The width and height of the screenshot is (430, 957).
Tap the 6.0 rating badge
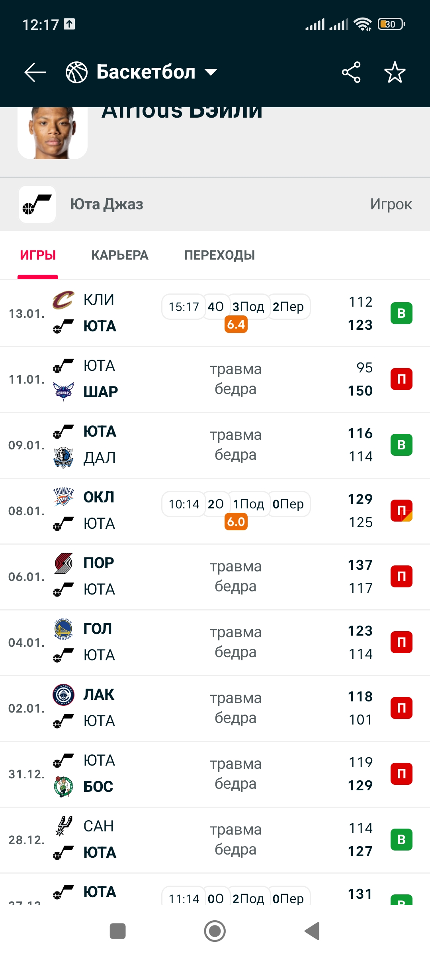click(236, 522)
